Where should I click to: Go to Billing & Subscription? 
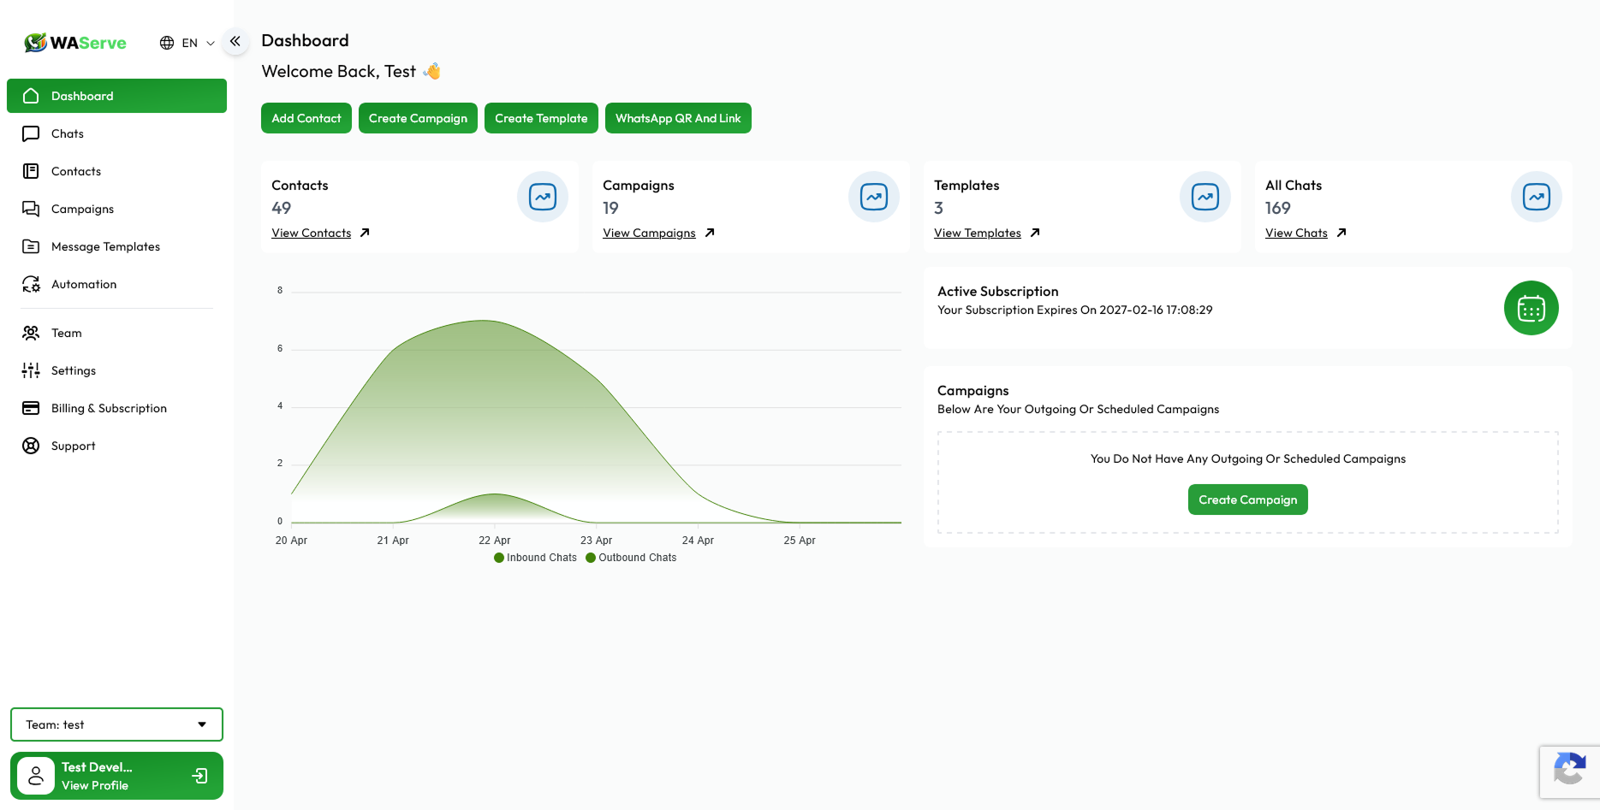pos(116,408)
